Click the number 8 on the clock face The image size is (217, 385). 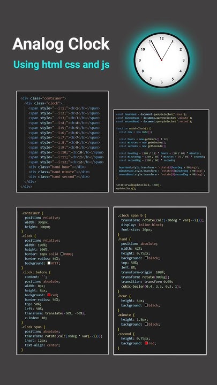coord(143,71)
